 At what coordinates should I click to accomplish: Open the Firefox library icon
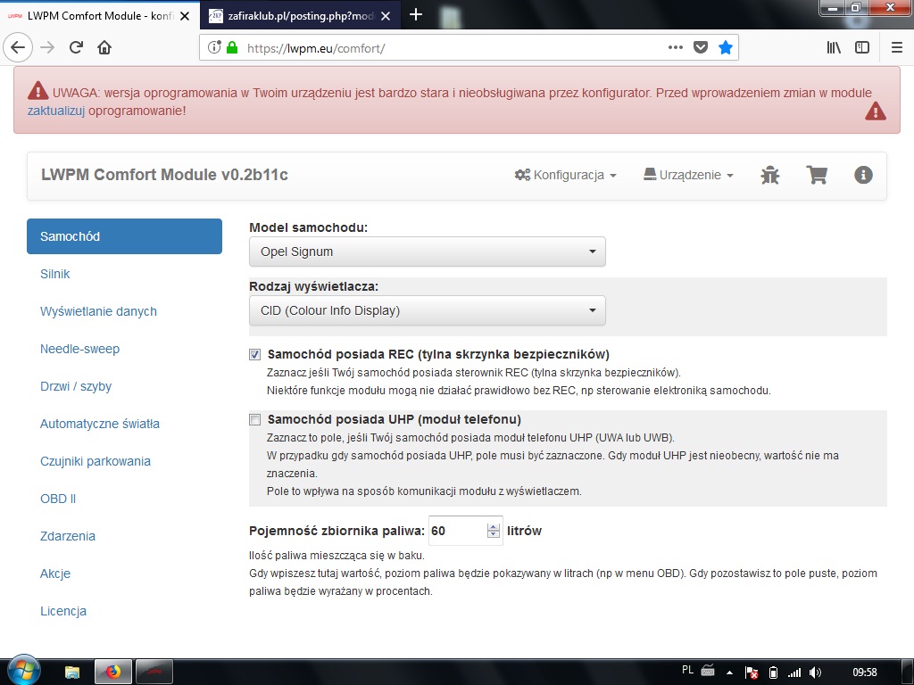(834, 47)
